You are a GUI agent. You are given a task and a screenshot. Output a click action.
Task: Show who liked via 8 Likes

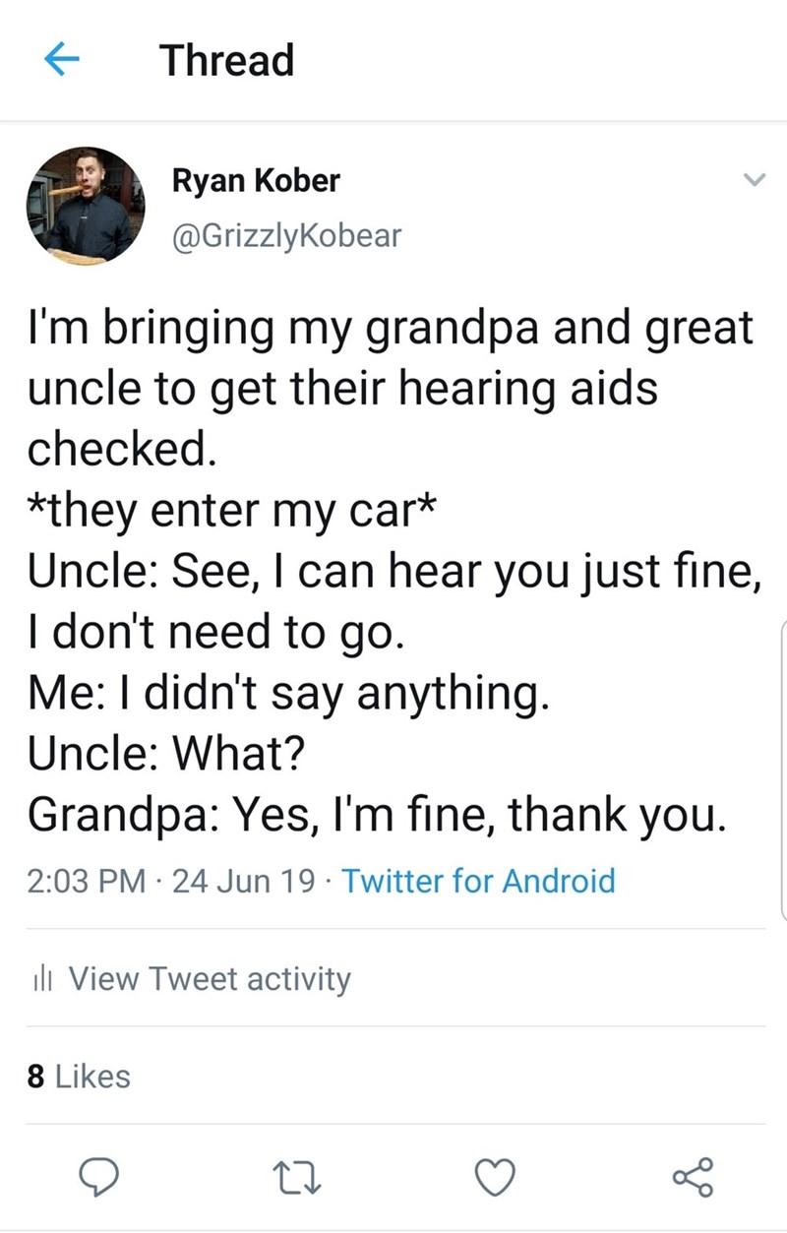tap(79, 1077)
